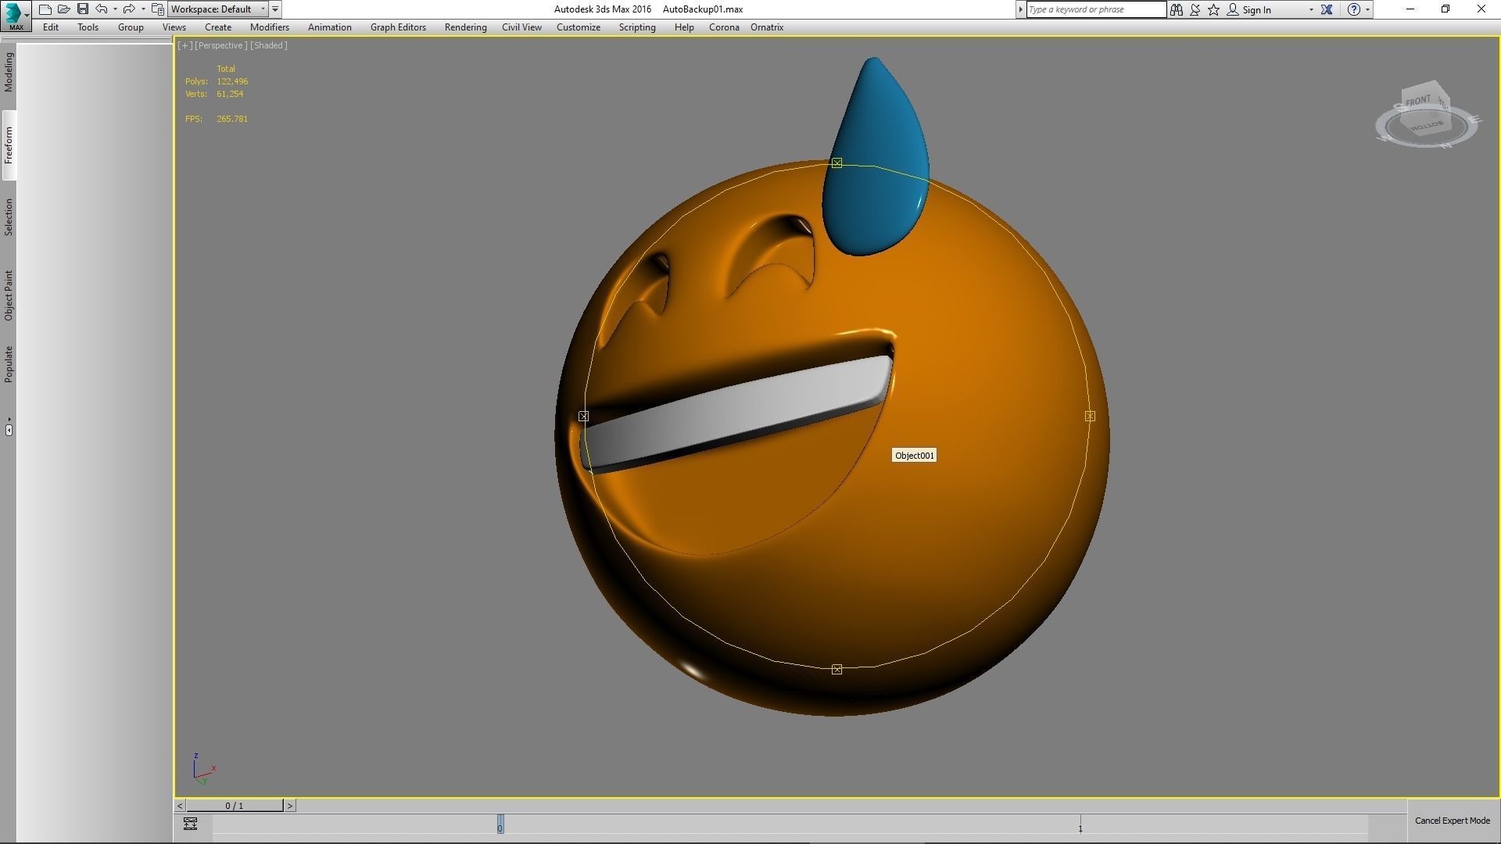Open the Tools menu
Image resolution: width=1501 pixels, height=844 pixels.
click(88, 27)
